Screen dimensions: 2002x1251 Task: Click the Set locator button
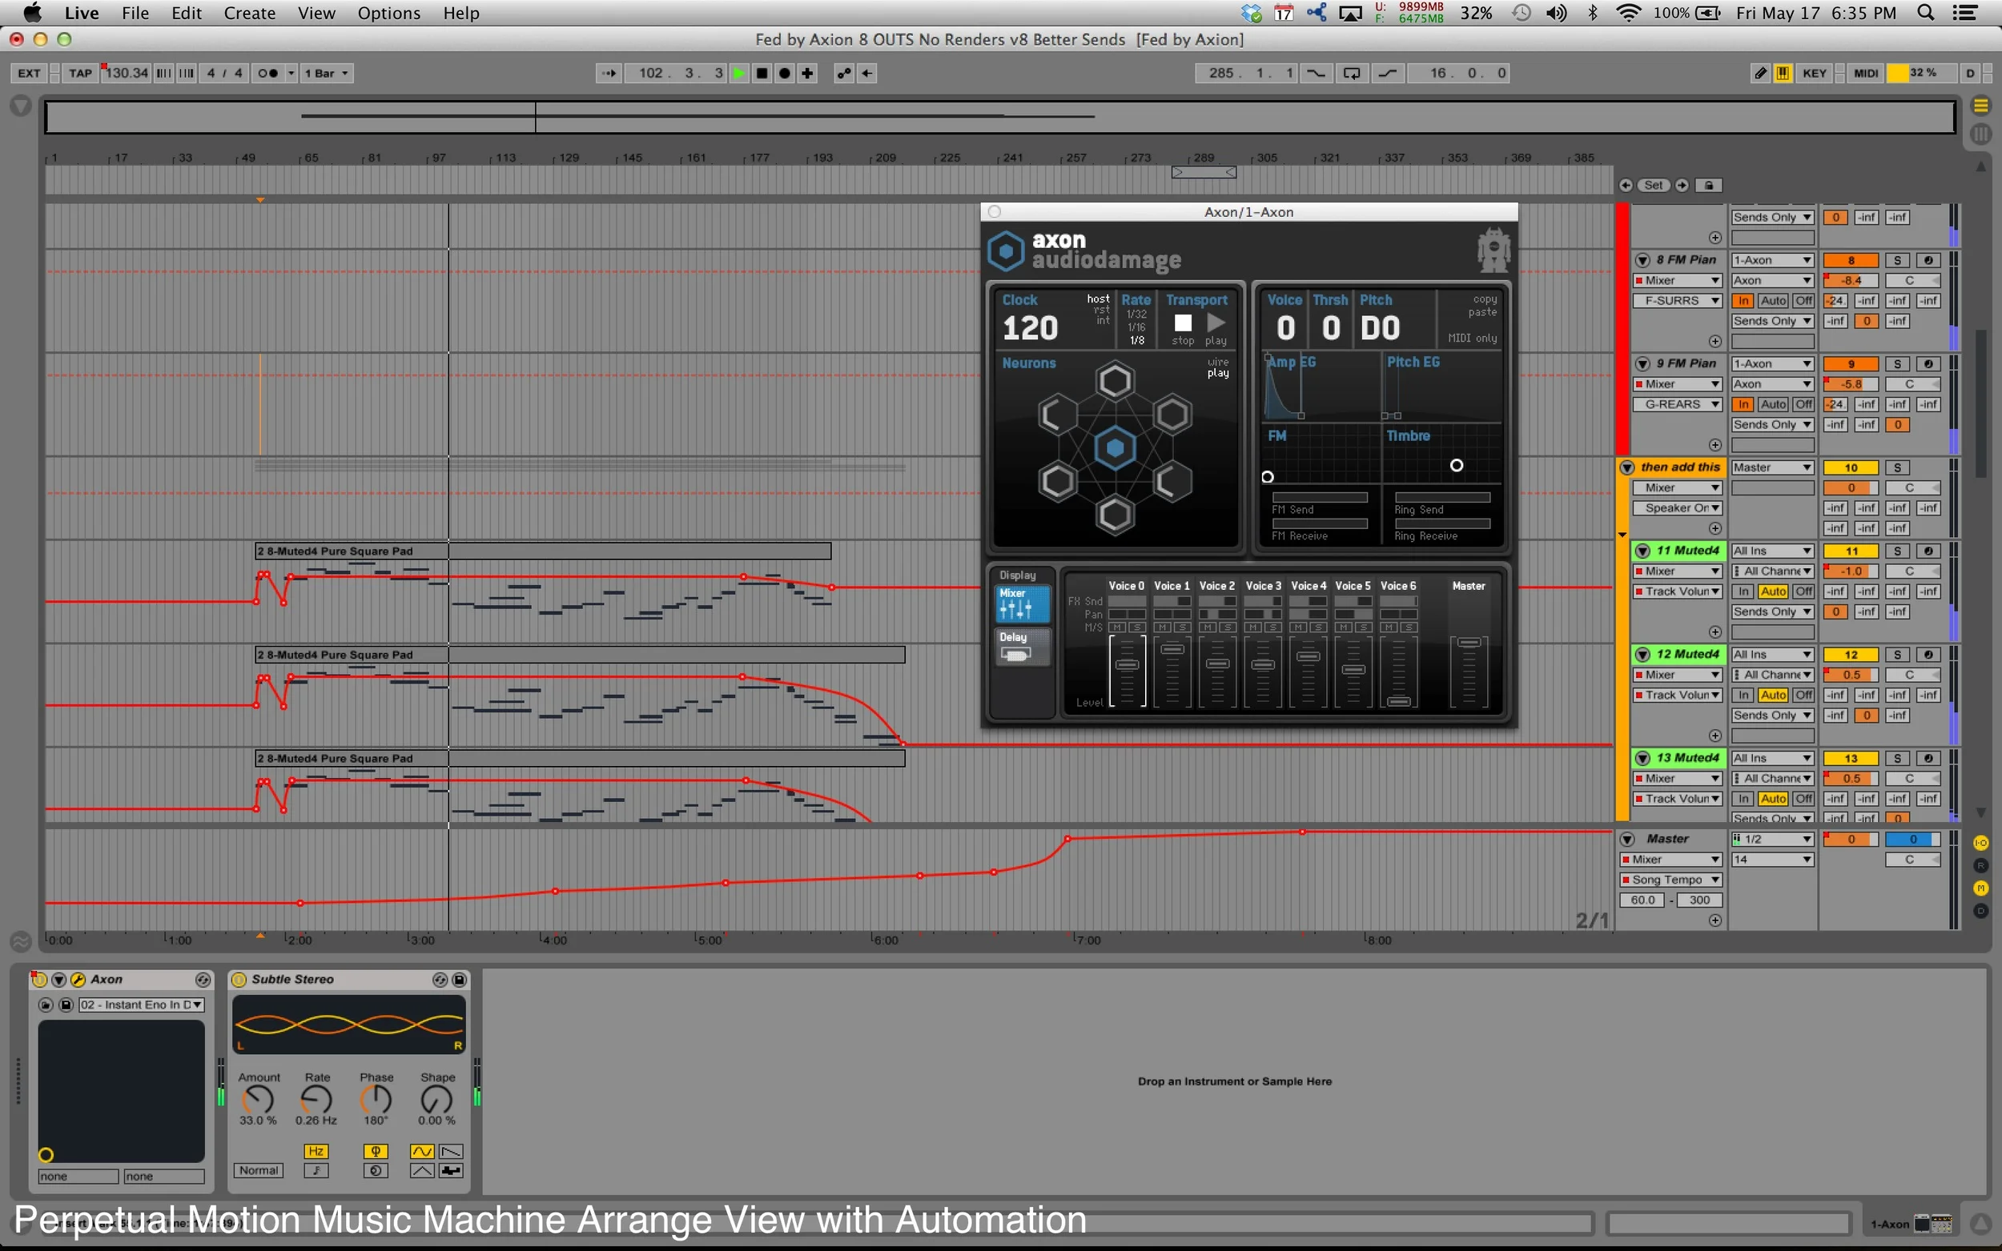tap(1654, 186)
